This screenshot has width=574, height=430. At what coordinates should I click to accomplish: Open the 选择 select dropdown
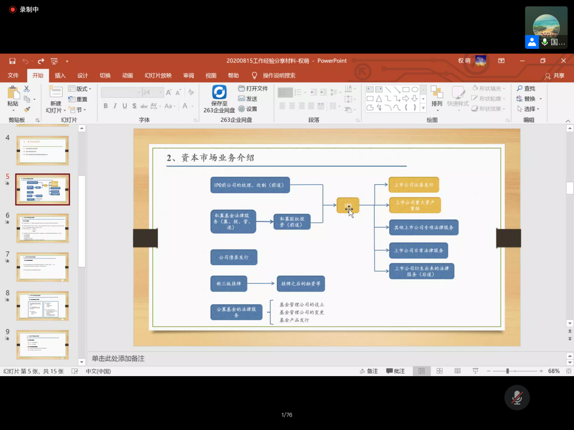tap(529, 109)
